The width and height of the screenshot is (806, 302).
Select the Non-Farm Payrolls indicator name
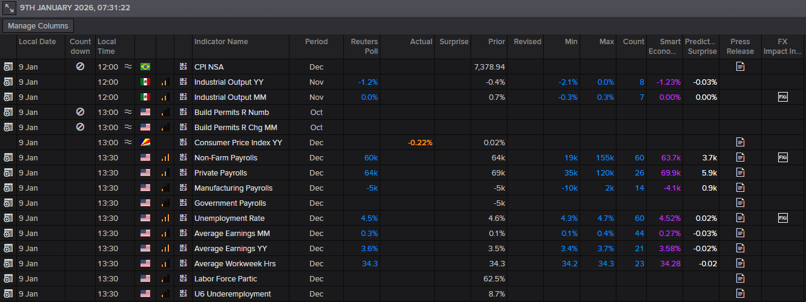[x=225, y=157]
